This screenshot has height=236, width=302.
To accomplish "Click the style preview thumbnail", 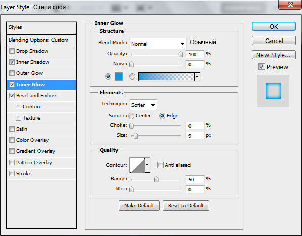I will 273,91.
